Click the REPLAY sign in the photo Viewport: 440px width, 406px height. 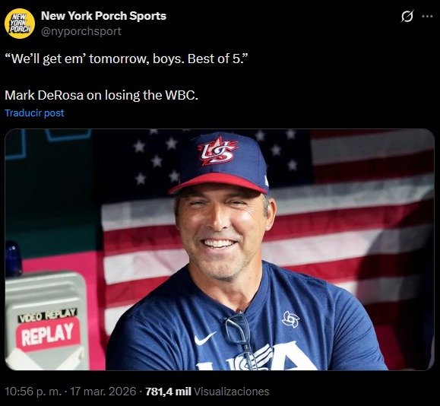48,334
